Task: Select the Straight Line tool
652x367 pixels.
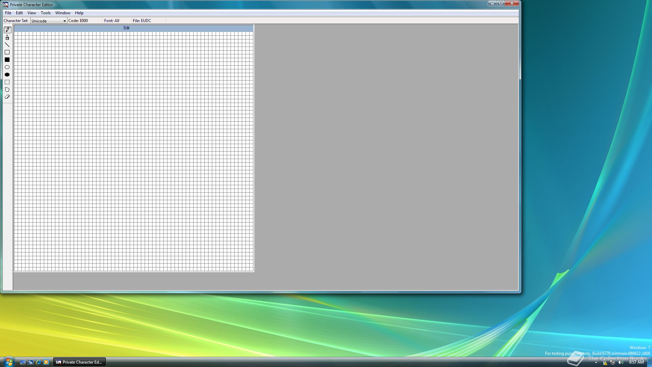Action: [7, 45]
